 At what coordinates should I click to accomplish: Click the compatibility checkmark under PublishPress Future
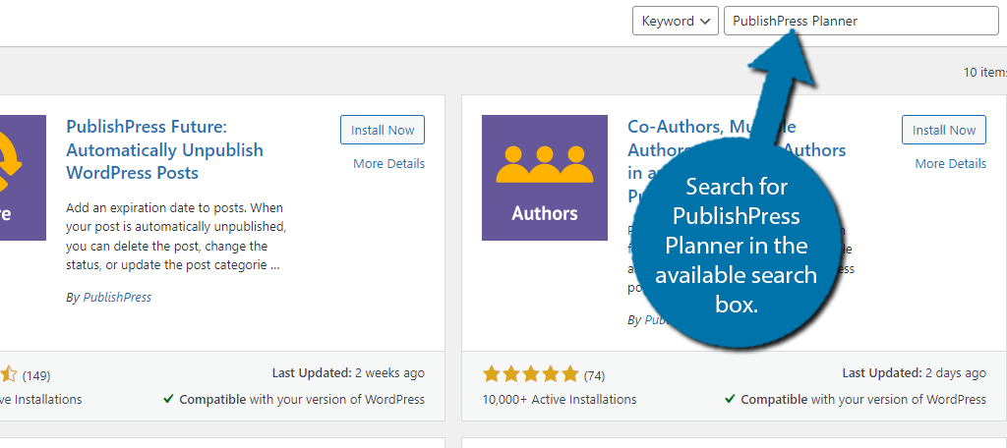pos(168,399)
